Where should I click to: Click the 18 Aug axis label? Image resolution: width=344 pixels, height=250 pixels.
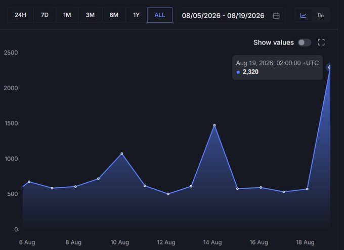coord(305,242)
